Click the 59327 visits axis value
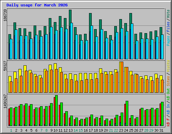172x134 pixels. 5,66
